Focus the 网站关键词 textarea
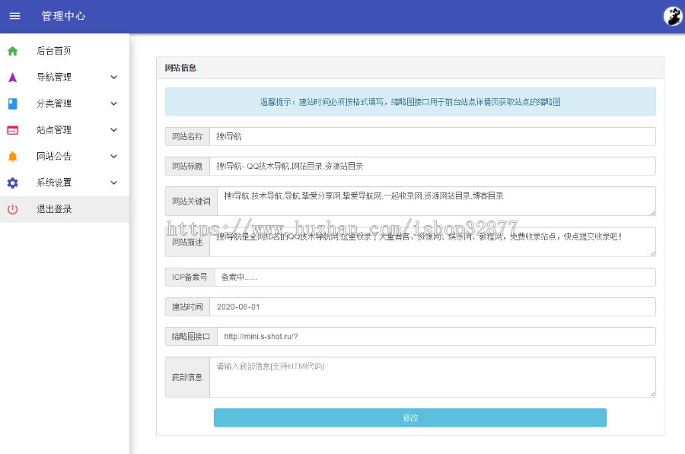The image size is (685, 454). [x=436, y=202]
